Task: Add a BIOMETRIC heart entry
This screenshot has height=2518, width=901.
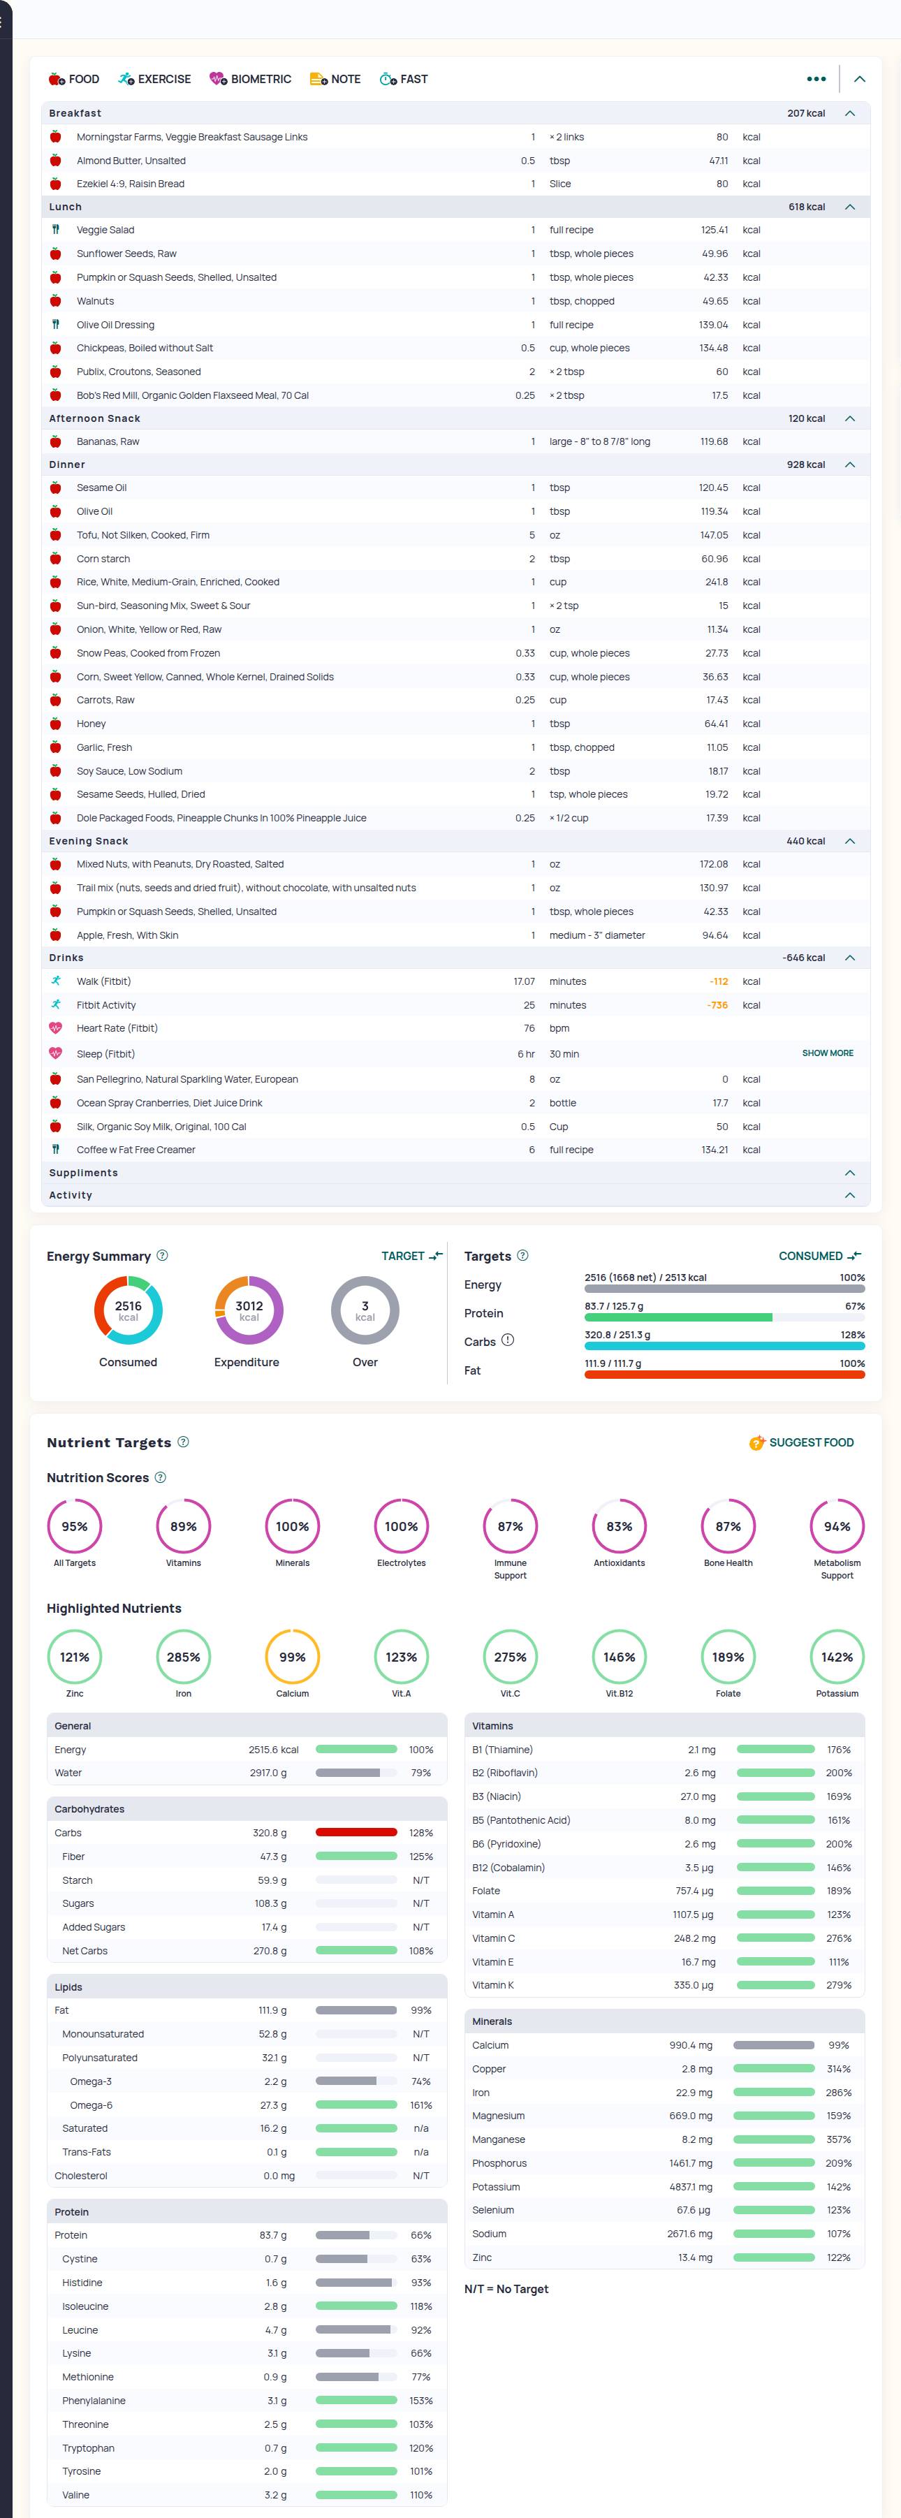Action: tap(218, 79)
